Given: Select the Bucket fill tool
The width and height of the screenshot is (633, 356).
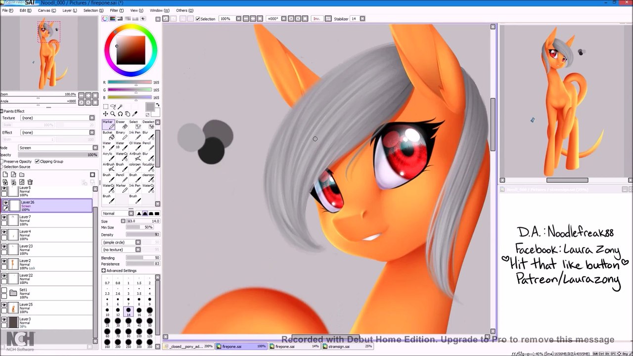Looking at the screenshot, I should tap(107, 135).
